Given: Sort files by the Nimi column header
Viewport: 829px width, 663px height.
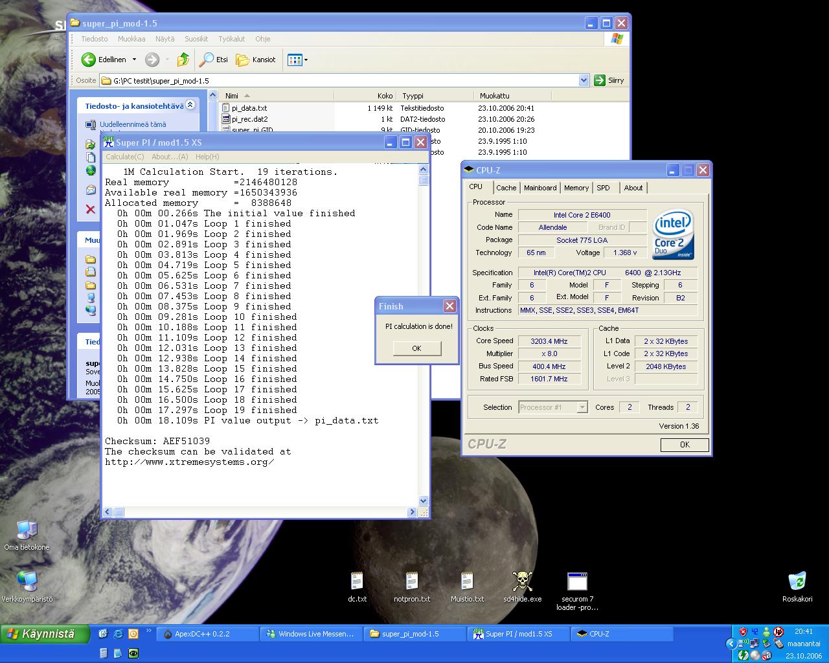Looking at the screenshot, I should tap(277, 96).
